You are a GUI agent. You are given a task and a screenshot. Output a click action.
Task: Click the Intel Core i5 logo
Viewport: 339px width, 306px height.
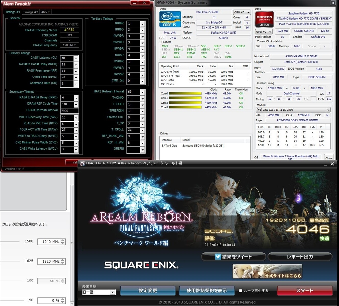[x=170, y=19]
